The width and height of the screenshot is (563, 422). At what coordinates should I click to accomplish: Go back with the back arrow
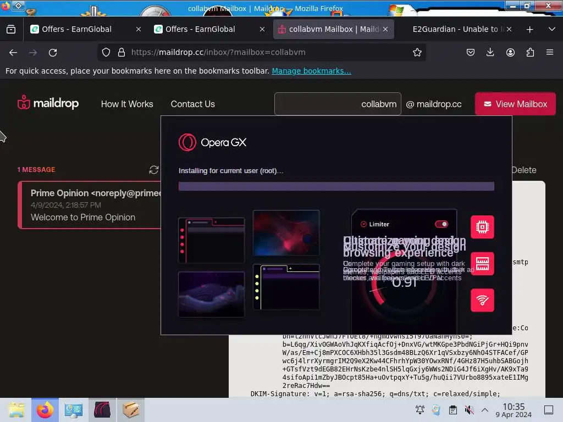(x=13, y=52)
